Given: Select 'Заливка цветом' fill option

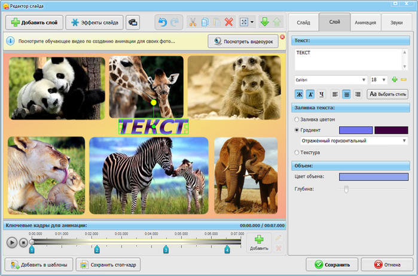Looking at the screenshot, I should pos(315,119).
